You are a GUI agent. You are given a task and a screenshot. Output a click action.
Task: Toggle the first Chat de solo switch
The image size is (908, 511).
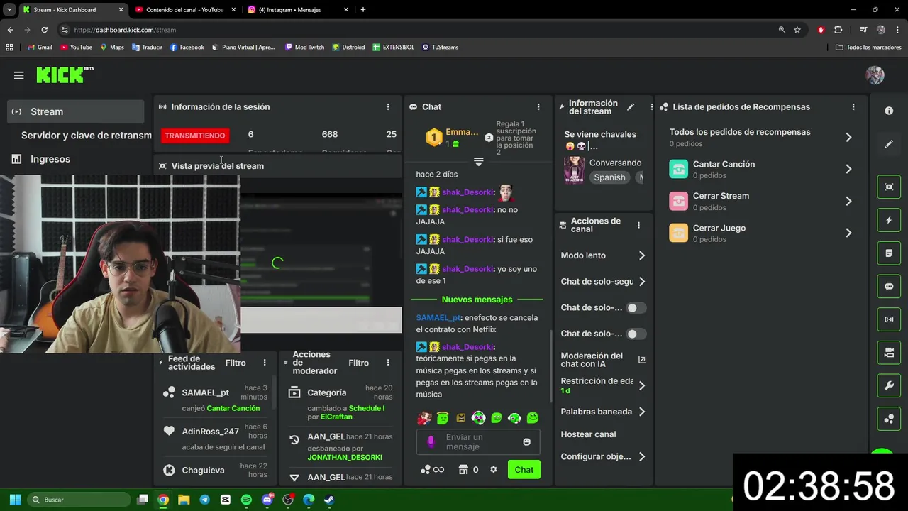click(x=636, y=307)
